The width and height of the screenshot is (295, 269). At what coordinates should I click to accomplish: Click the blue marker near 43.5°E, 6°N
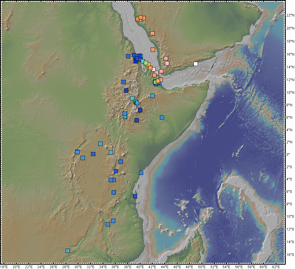(x=162, y=118)
